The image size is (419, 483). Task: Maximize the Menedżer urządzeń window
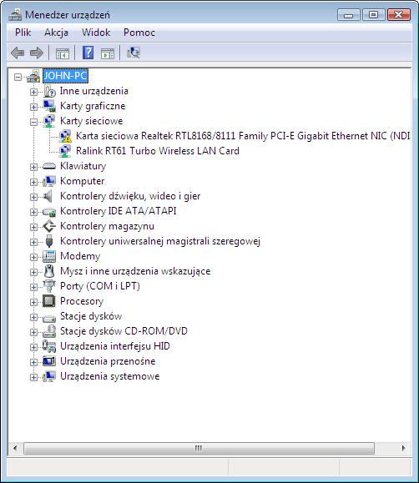tap(373, 15)
